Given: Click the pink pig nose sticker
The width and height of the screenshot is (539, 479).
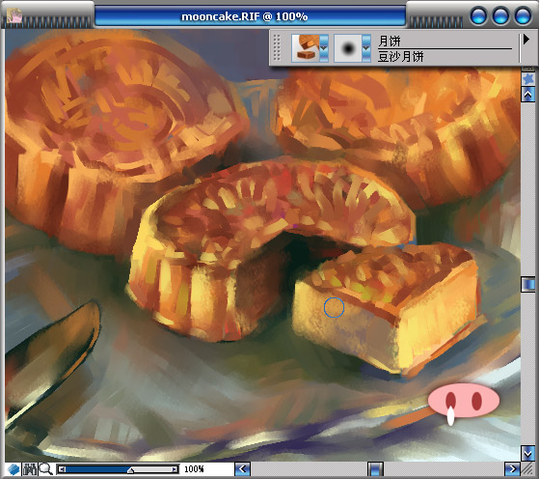Looking at the screenshot, I should (x=464, y=401).
